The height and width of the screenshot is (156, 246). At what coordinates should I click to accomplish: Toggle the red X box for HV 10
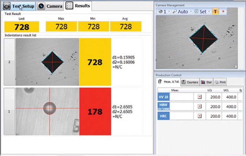(x=200, y=96)
